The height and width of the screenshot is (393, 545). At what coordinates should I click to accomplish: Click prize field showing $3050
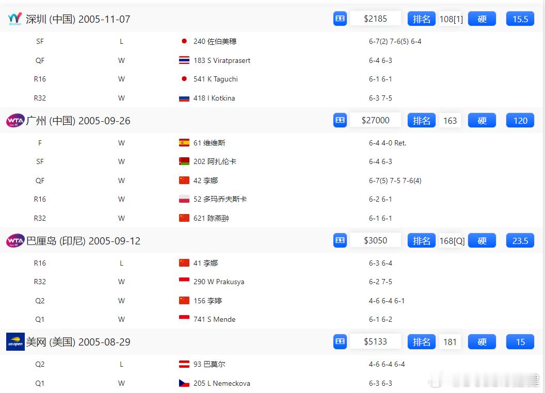tap(375, 240)
